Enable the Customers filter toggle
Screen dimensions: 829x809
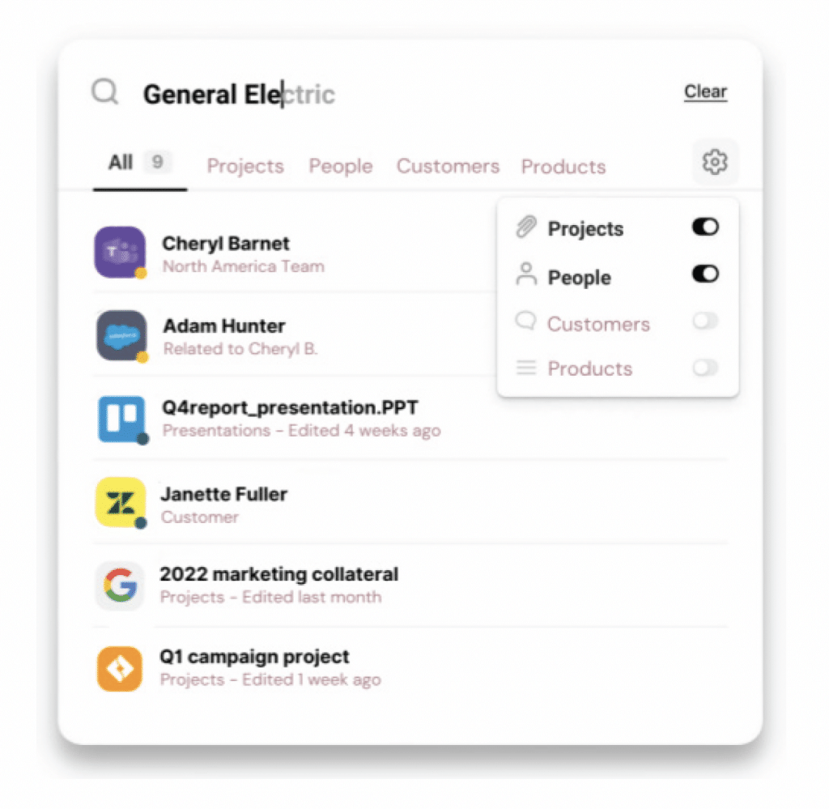coord(705,321)
